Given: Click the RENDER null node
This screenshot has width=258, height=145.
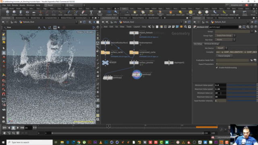Looking at the screenshot, I should coord(105,62).
